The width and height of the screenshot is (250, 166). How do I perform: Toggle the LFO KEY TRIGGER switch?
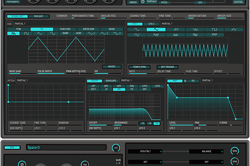pyautogui.click(x=167, y=66)
